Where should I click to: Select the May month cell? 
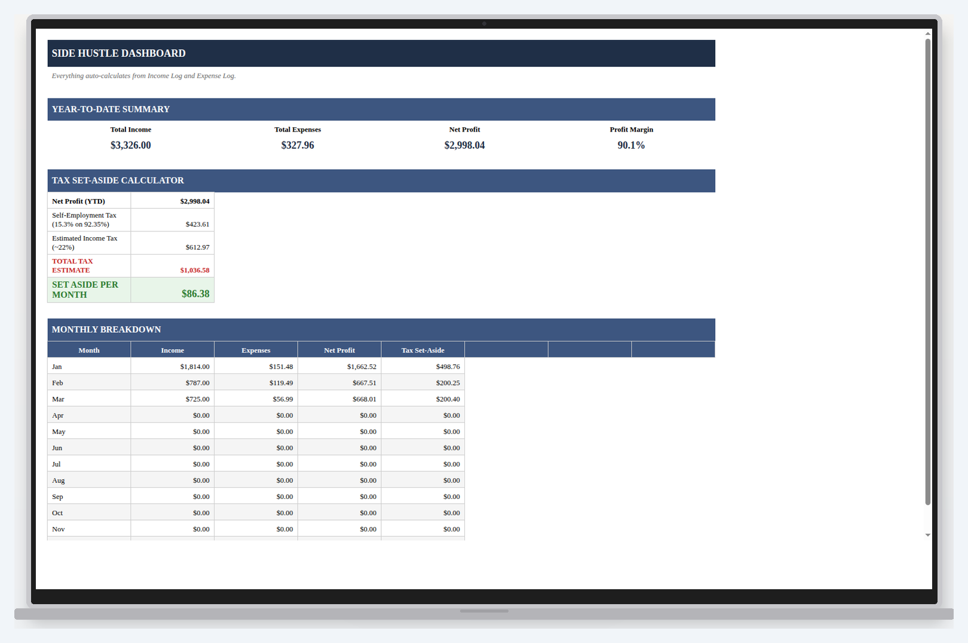(x=89, y=431)
